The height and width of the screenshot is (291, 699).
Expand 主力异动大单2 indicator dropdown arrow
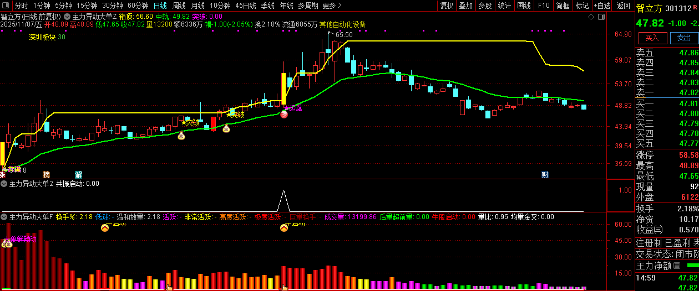4,184
